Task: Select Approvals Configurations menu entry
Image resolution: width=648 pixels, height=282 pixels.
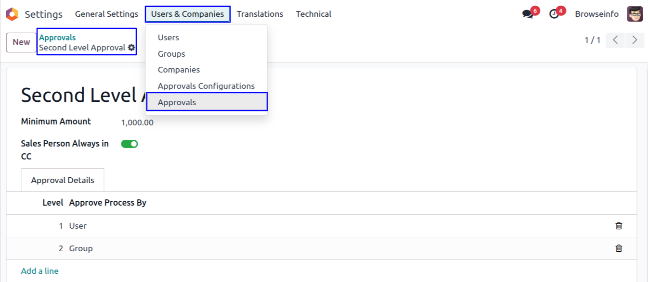Action: 206,86
